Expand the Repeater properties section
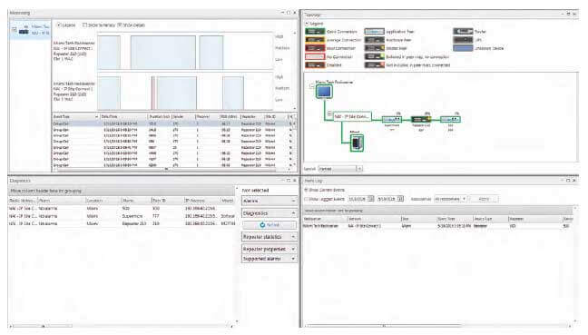This screenshot has width=588, height=335. coord(269,249)
